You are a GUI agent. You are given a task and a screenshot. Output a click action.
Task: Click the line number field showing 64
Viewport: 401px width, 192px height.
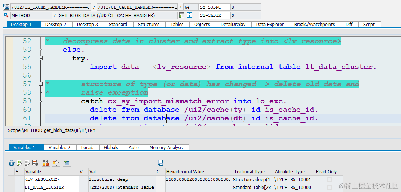click(191, 7)
